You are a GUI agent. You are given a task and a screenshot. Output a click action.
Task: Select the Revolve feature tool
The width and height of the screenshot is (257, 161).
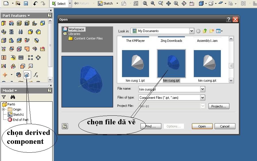pyautogui.click(x=11, y=23)
